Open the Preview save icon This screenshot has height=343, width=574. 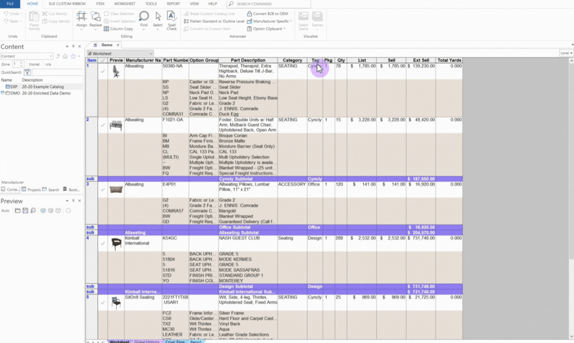25,210
